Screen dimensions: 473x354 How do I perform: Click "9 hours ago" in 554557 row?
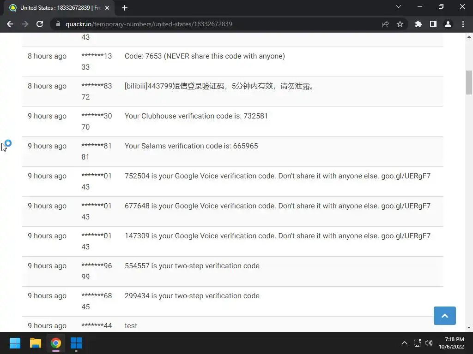(47, 266)
